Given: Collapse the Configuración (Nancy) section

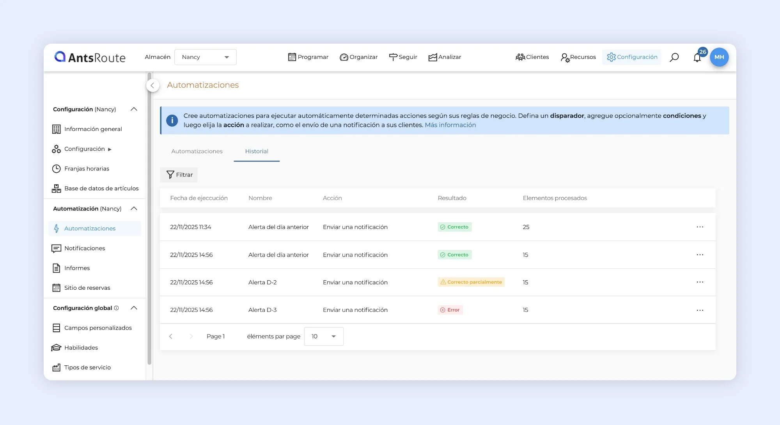Looking at the screenshot, I should pyautogui.click(x=134, y=109).
